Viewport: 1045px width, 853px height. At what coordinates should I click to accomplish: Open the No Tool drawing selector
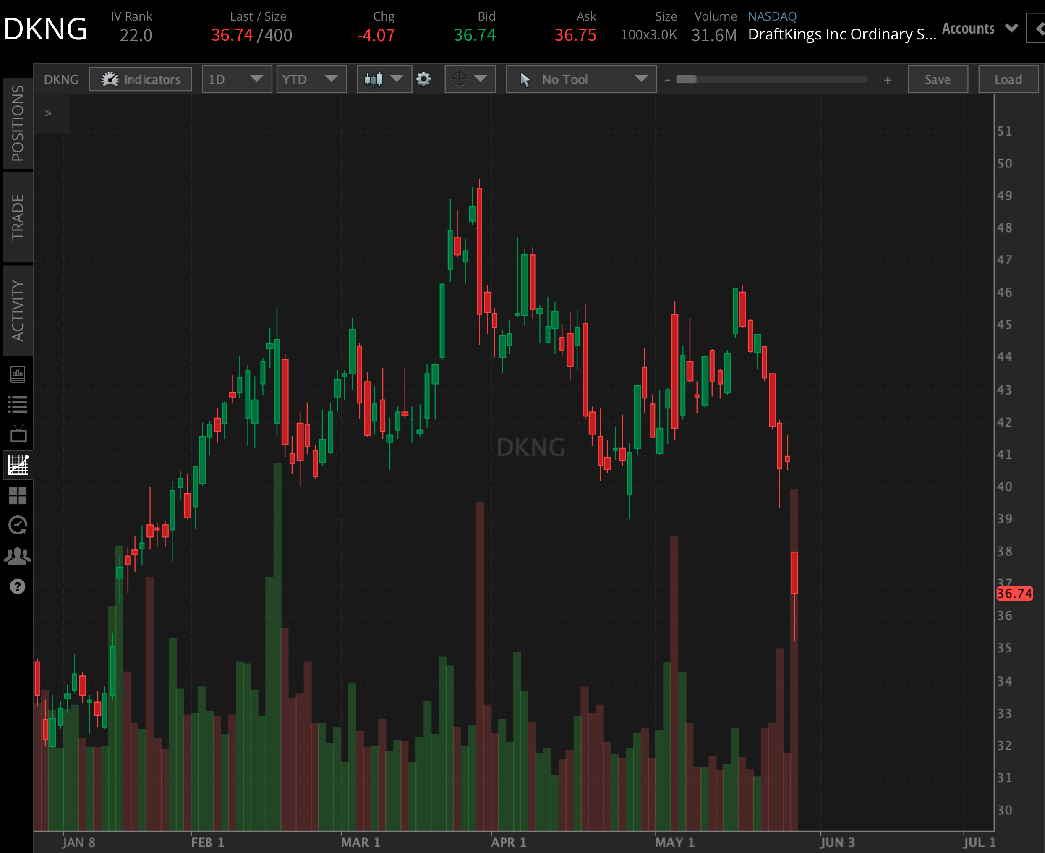click(x=581, y=79)
